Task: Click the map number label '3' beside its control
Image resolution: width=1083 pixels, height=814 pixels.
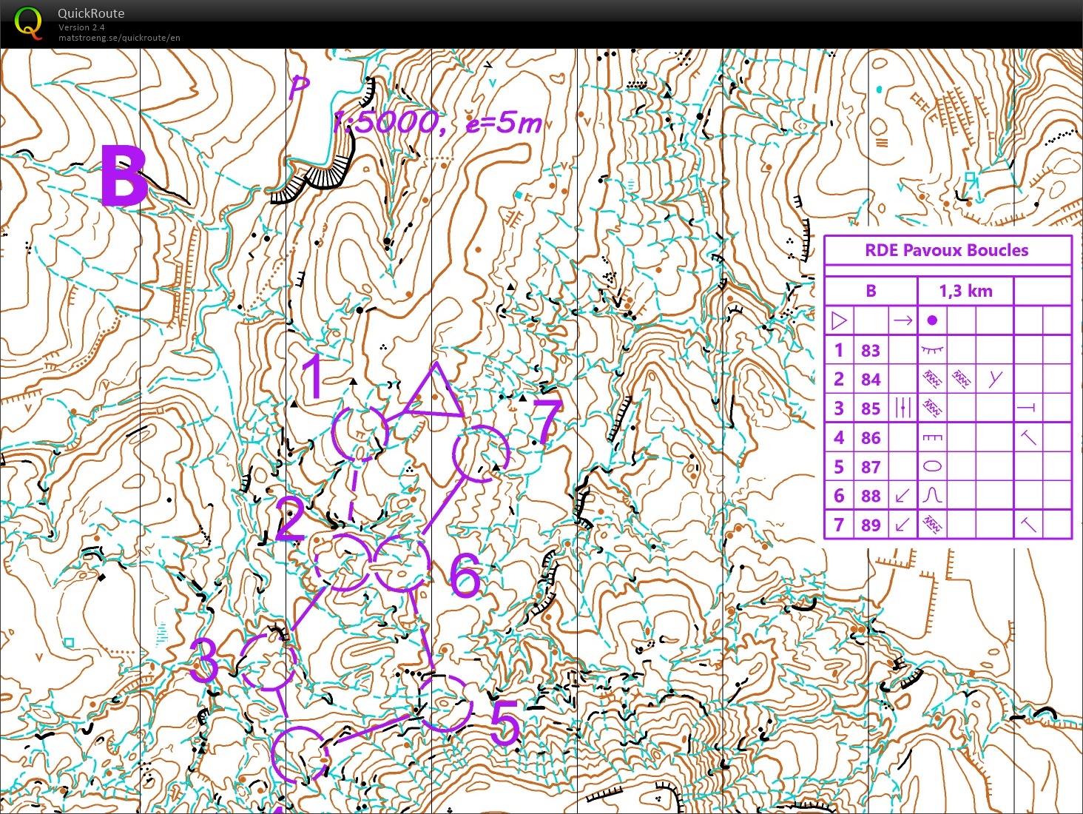Action: (204, 660)
